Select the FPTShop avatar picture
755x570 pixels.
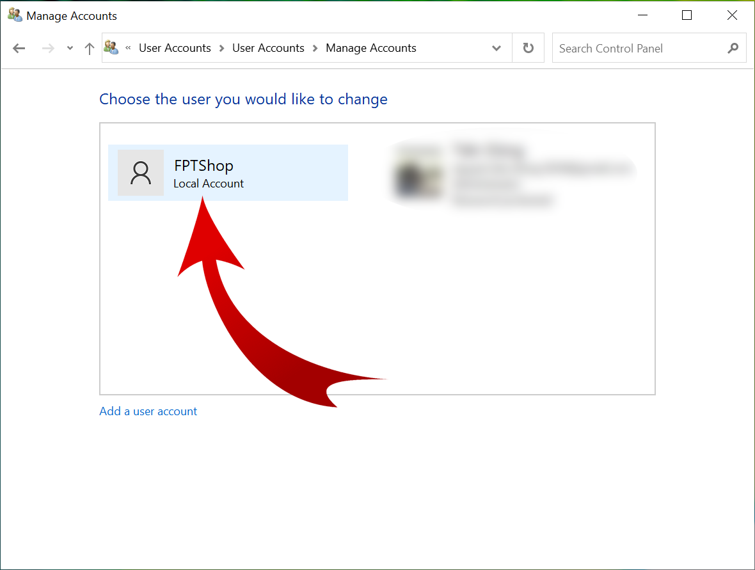(141, 173)
